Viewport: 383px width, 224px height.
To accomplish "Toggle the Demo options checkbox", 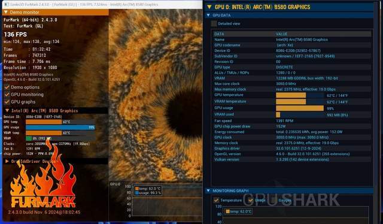I will click(7, 87).
